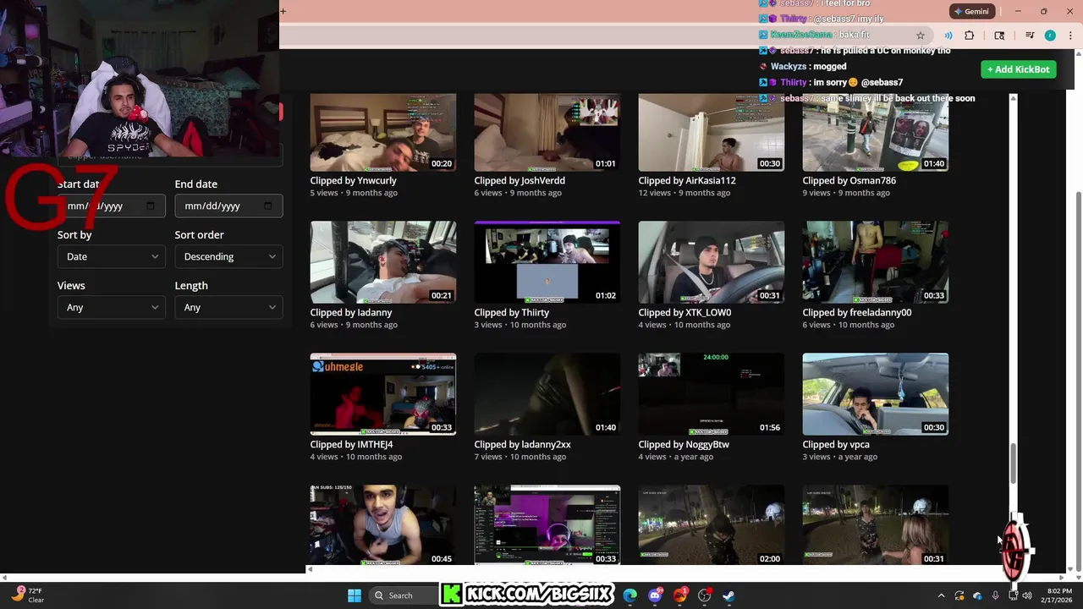The width and height of the screenshot is (1083, 609).
Task: Open Start date calendar picker icon
Action: (x=151, y=206)
